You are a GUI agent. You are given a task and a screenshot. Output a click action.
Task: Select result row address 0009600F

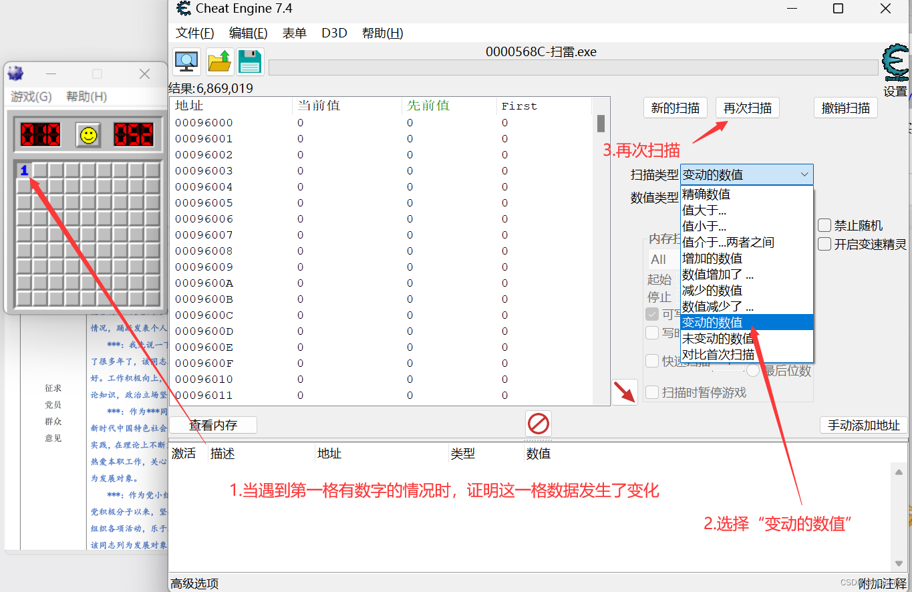click(381, 363)
